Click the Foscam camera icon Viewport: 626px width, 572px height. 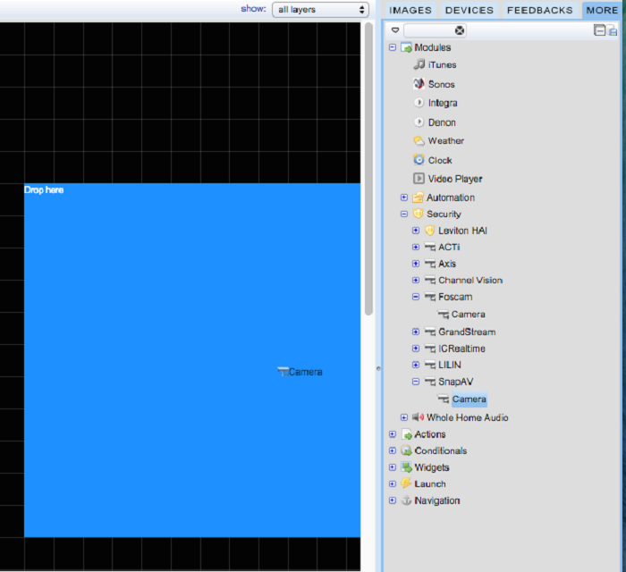[430, 297]
